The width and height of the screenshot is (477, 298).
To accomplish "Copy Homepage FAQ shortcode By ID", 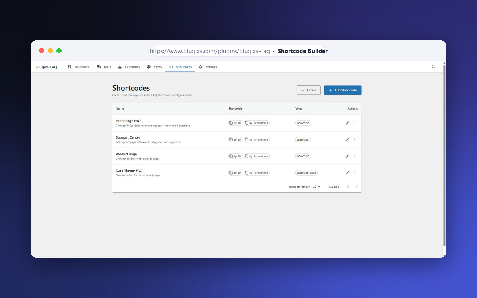I will pyautogui.click(x=235, y=123).
